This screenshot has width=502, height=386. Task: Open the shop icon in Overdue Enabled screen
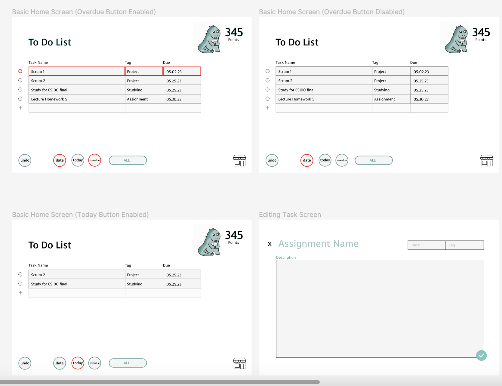point(239,161)
